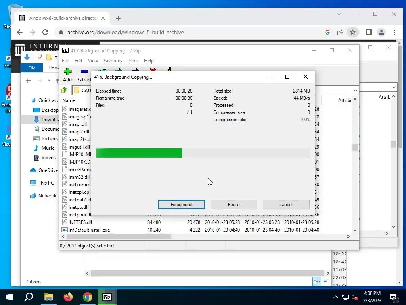Open the Help menu in 7-Zip
Image resolution: width=406 pixels, height=305 pixels.
(149, 61)
